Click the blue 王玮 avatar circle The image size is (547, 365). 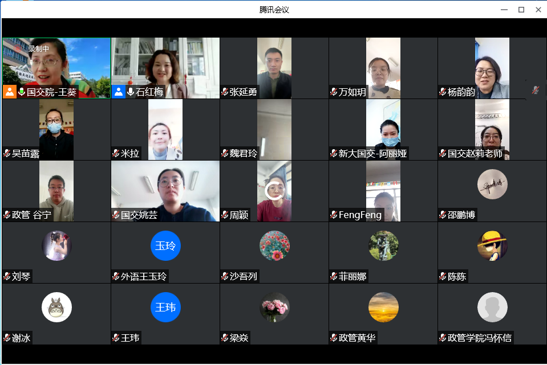[x=166, y=307]
